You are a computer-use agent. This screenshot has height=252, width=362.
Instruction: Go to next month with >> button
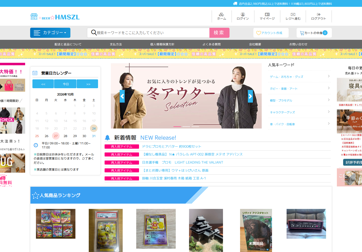click(x=88, y=84)
